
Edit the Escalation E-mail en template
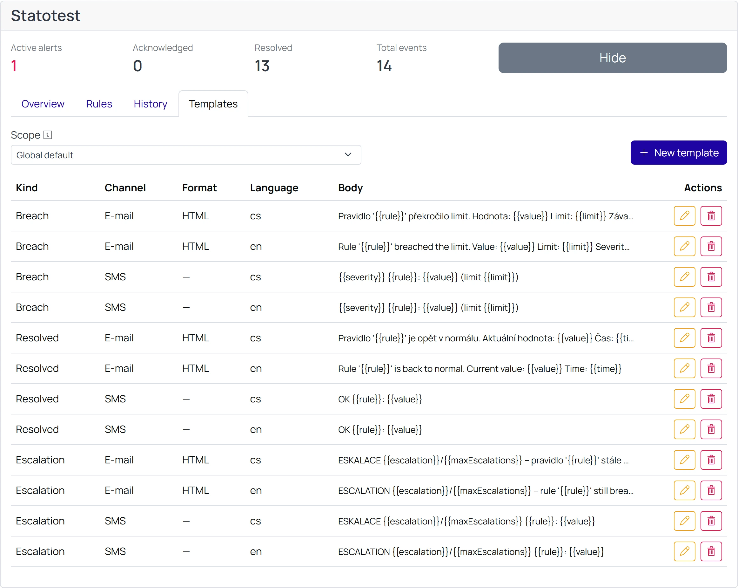[x=684, y=490]
